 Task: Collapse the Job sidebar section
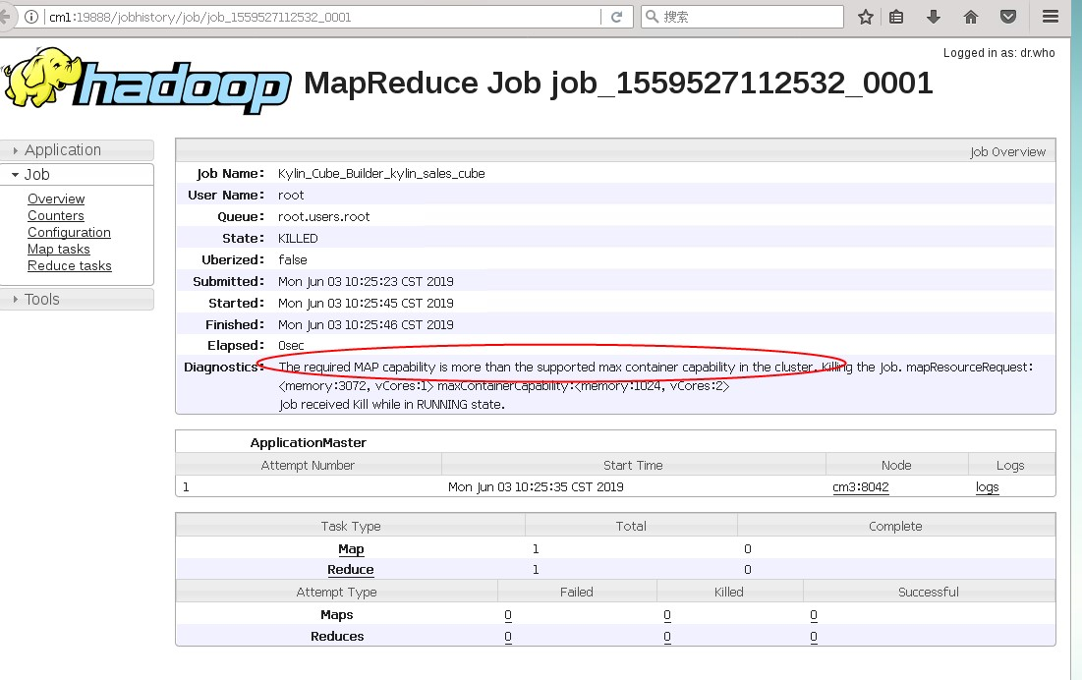tap(77, 175)
